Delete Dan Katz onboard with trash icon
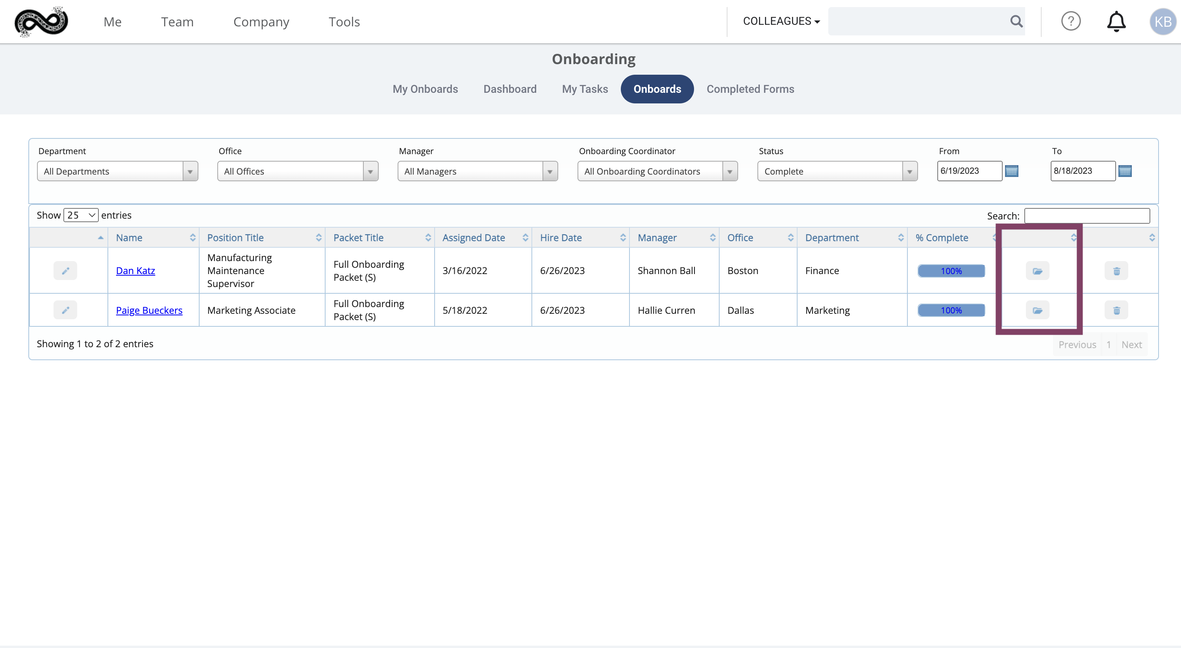 1116,271
